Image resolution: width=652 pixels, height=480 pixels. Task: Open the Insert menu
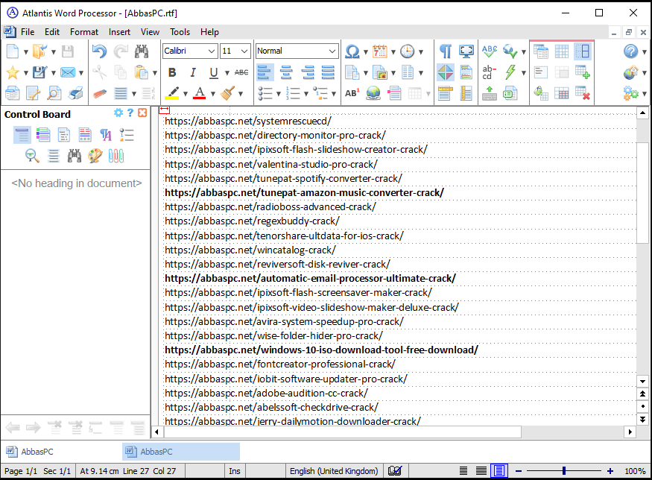(x=119, y=32)
